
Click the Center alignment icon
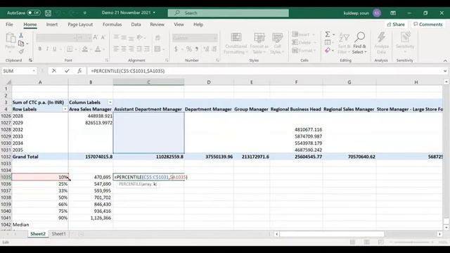click(124, 49)
